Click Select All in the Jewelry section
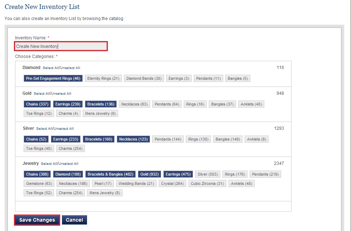The image size is (351, 231). 49,163
